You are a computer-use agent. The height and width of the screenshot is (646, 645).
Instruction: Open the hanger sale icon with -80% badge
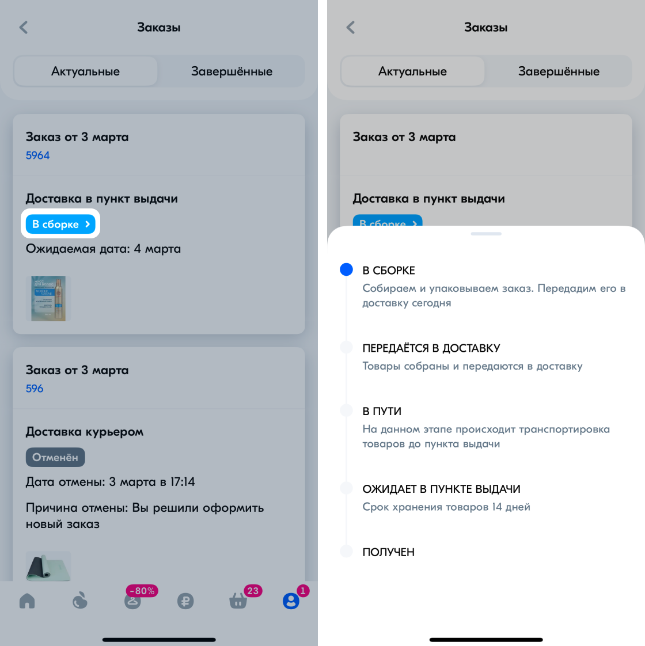132,601
